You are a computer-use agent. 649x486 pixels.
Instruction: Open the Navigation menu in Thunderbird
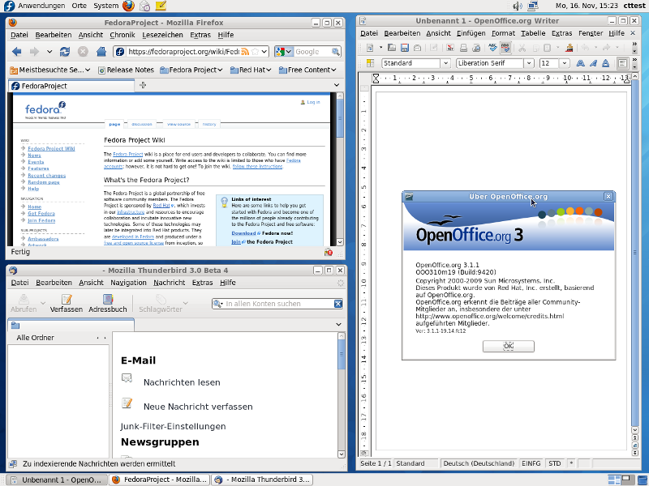[x=128, y=283]
